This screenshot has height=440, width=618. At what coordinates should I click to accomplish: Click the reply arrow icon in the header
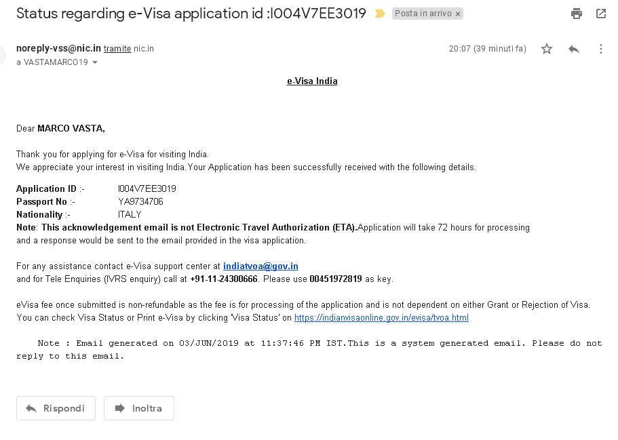(574, 49)
